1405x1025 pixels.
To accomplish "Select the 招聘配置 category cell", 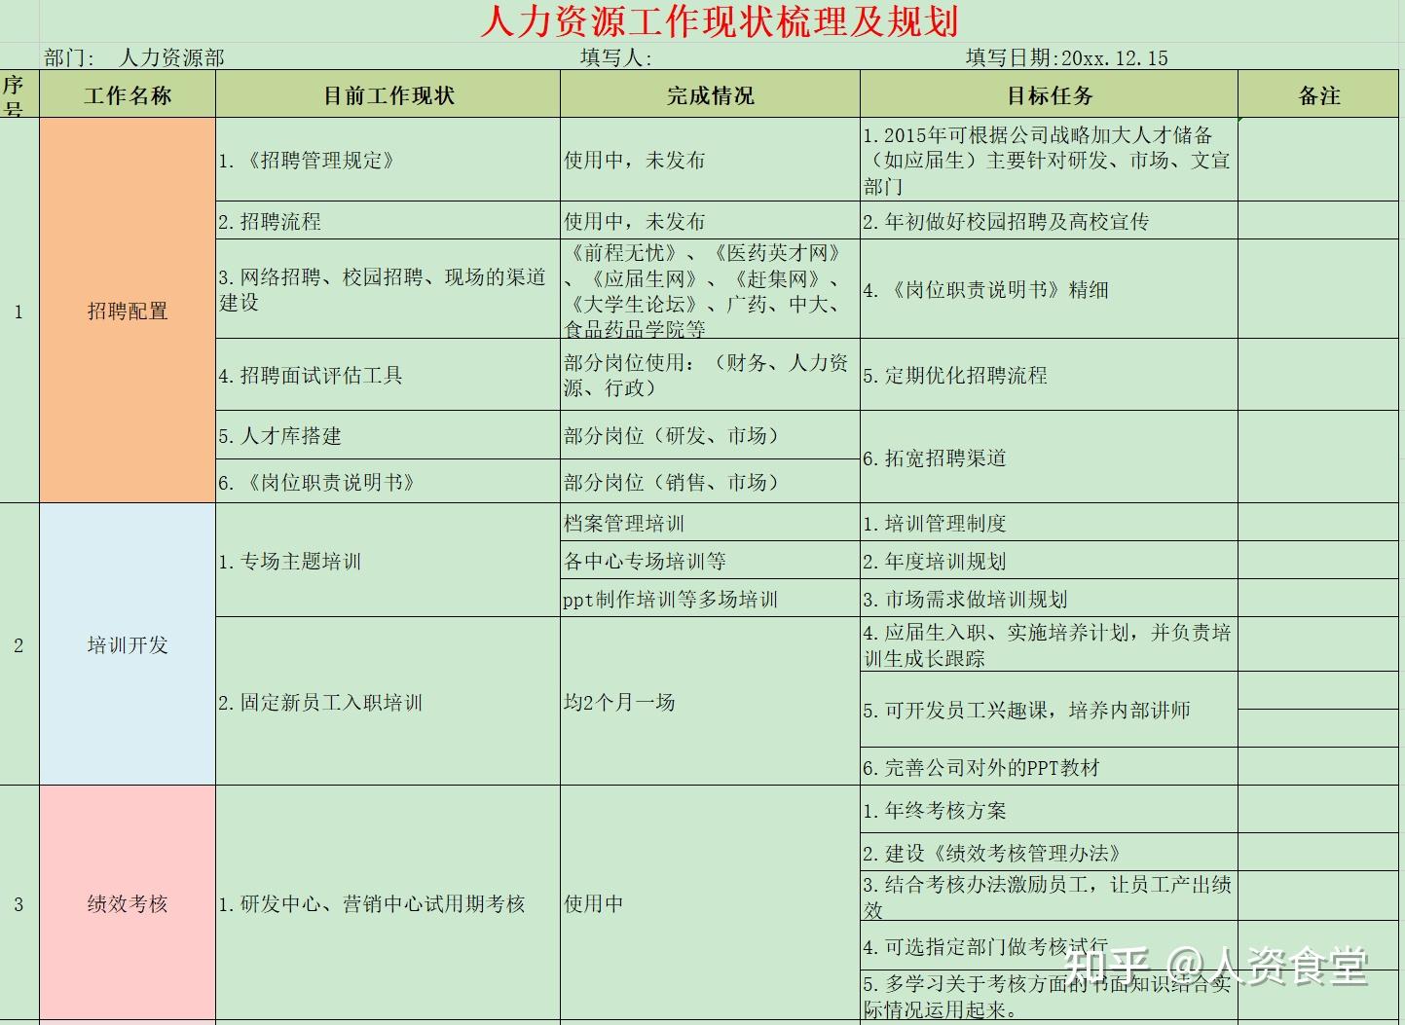I will click(128, 311).
